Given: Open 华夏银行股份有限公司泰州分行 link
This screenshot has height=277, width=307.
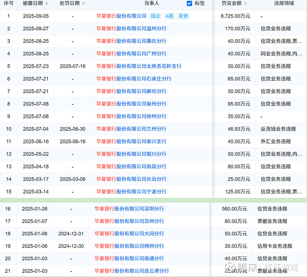Looking at the screenshot, I should pos(131,104).
